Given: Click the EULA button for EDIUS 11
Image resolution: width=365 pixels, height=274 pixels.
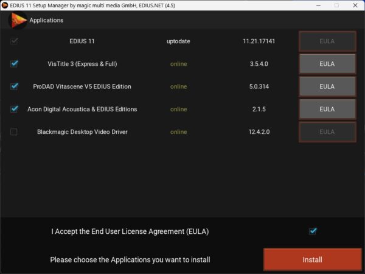Looking at the screenshot, I should click(327, 41).
